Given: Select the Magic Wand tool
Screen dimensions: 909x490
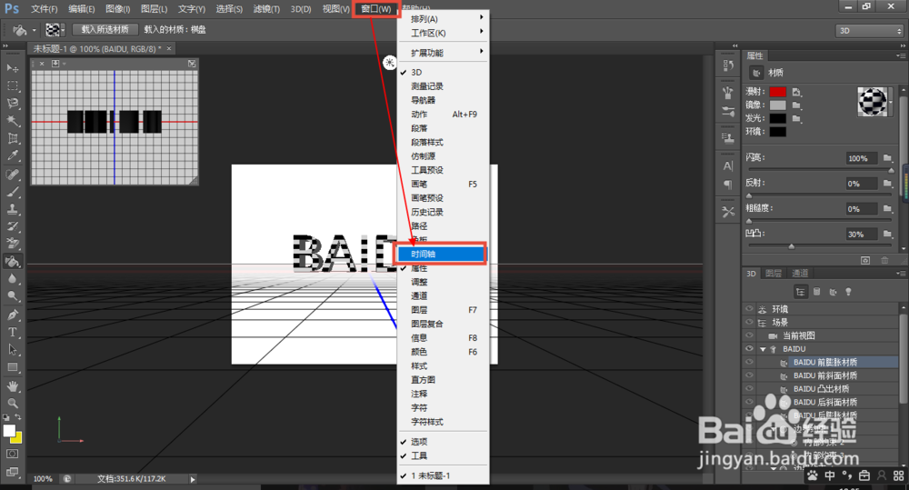Looking at the screenshot, I should pos(12,121).
